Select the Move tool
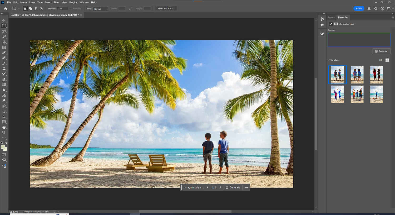The width and height of the screenshot is (395, 215). (x=4, y=20)
